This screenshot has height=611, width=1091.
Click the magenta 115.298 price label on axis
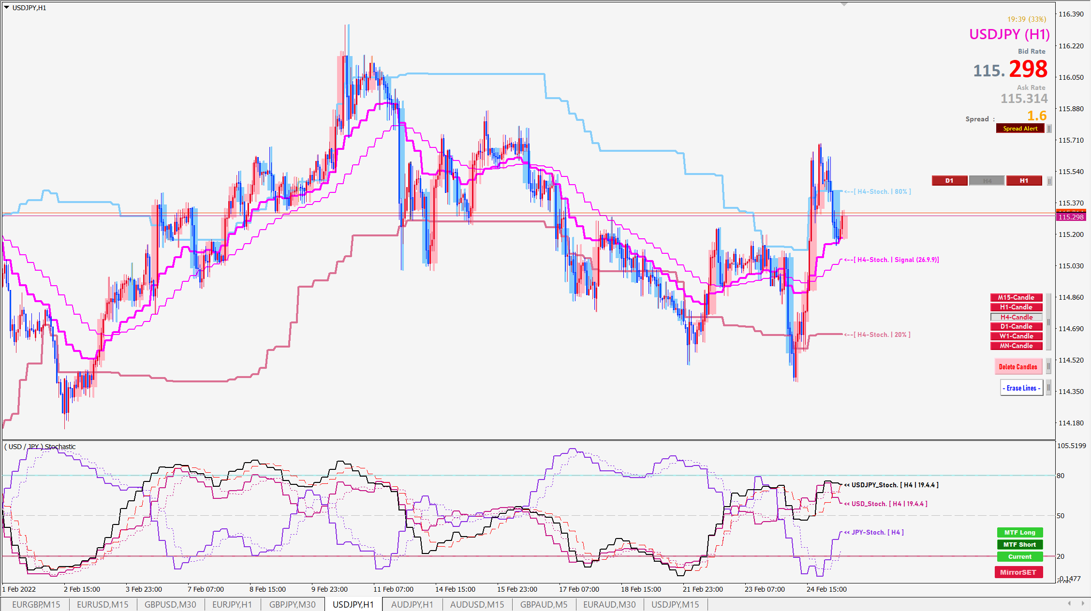[x=1071, y=217]
